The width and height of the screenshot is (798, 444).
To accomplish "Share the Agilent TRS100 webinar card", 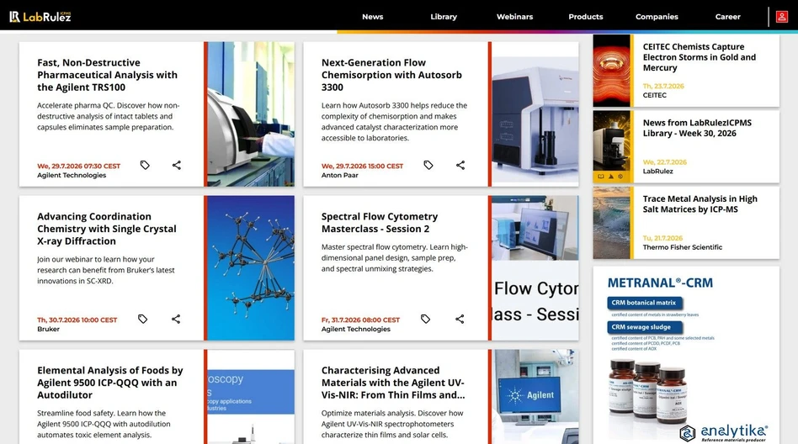I will [177, 165].
